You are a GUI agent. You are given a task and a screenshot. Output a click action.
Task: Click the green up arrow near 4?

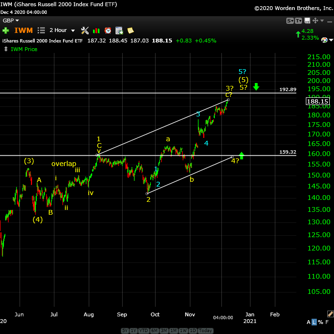241,156
